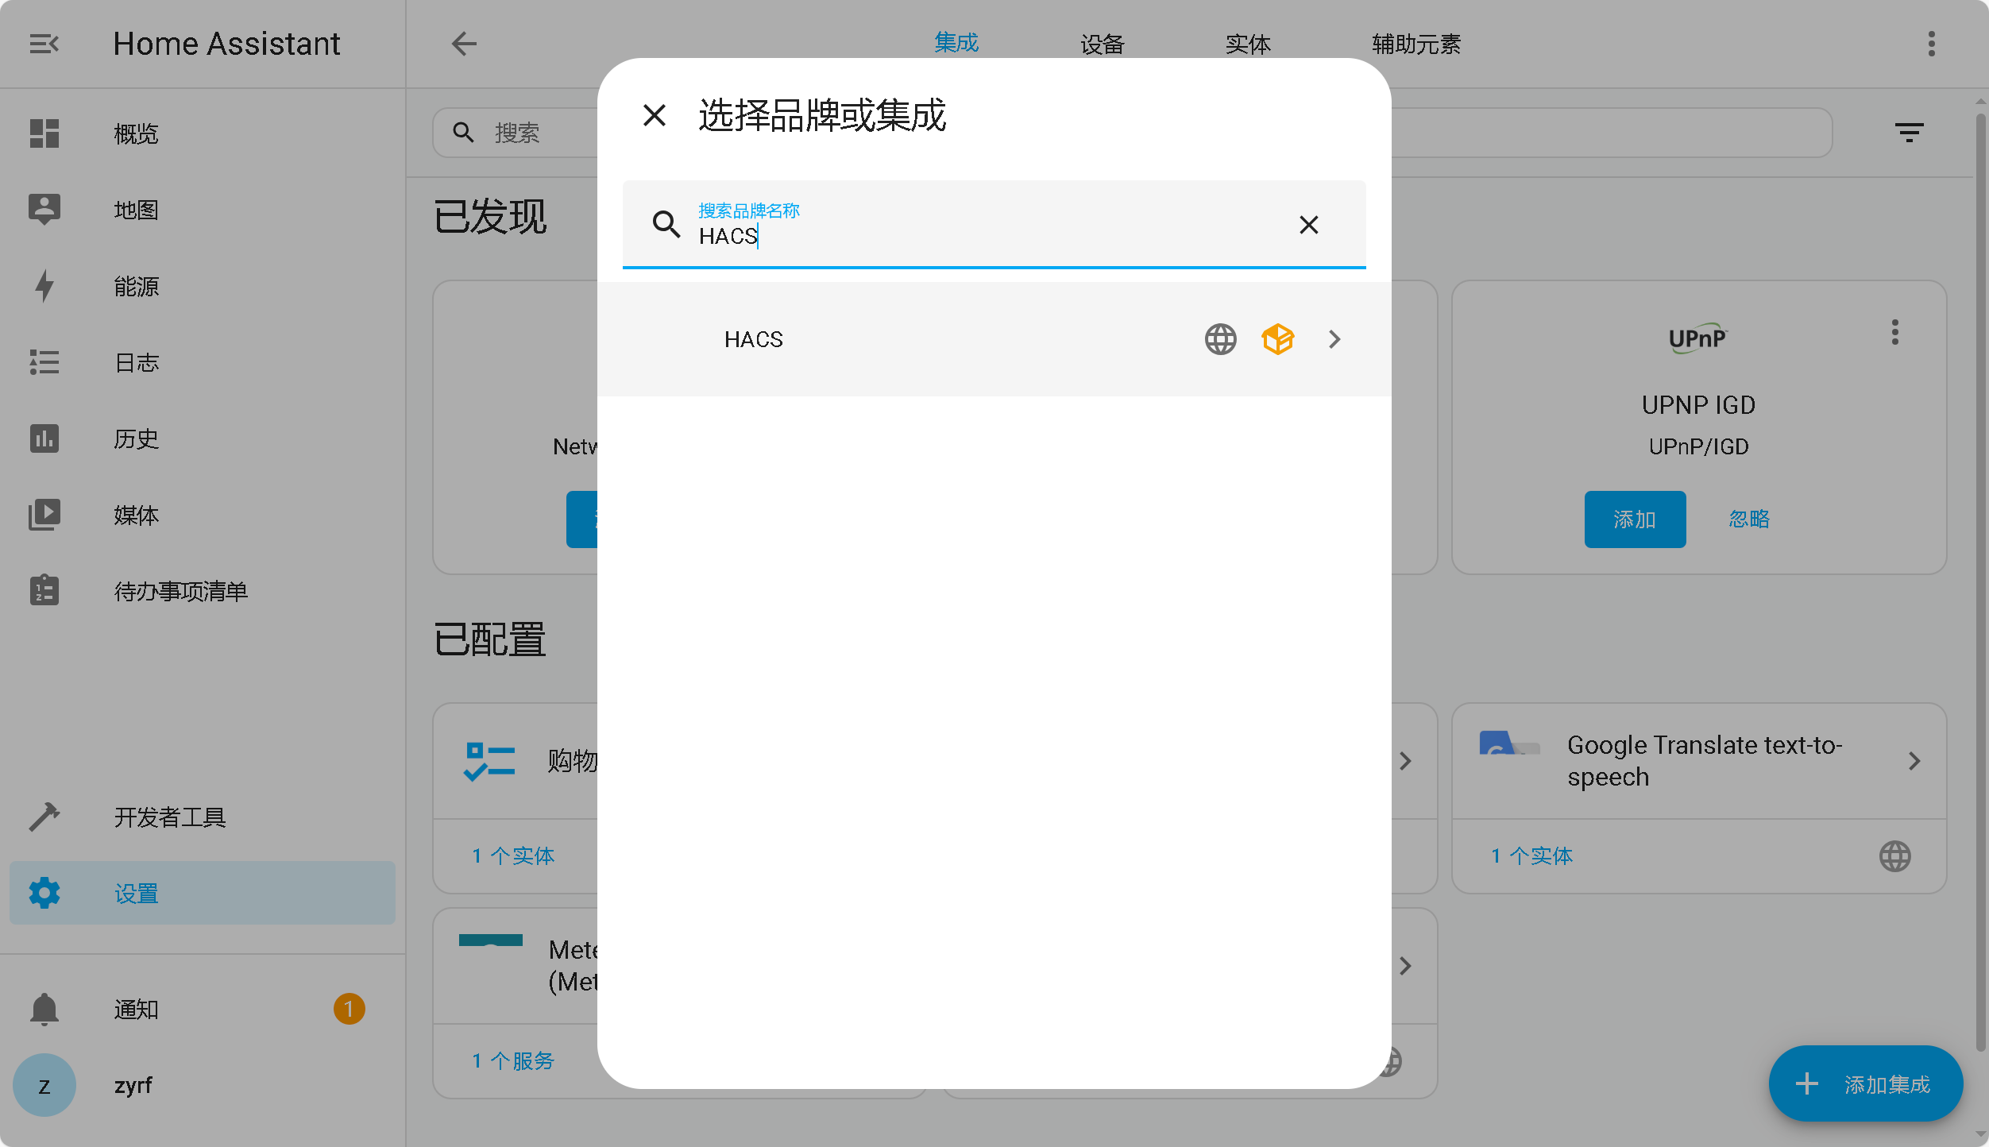
Task: Open 地图 map page
Action: coord(203,210)
